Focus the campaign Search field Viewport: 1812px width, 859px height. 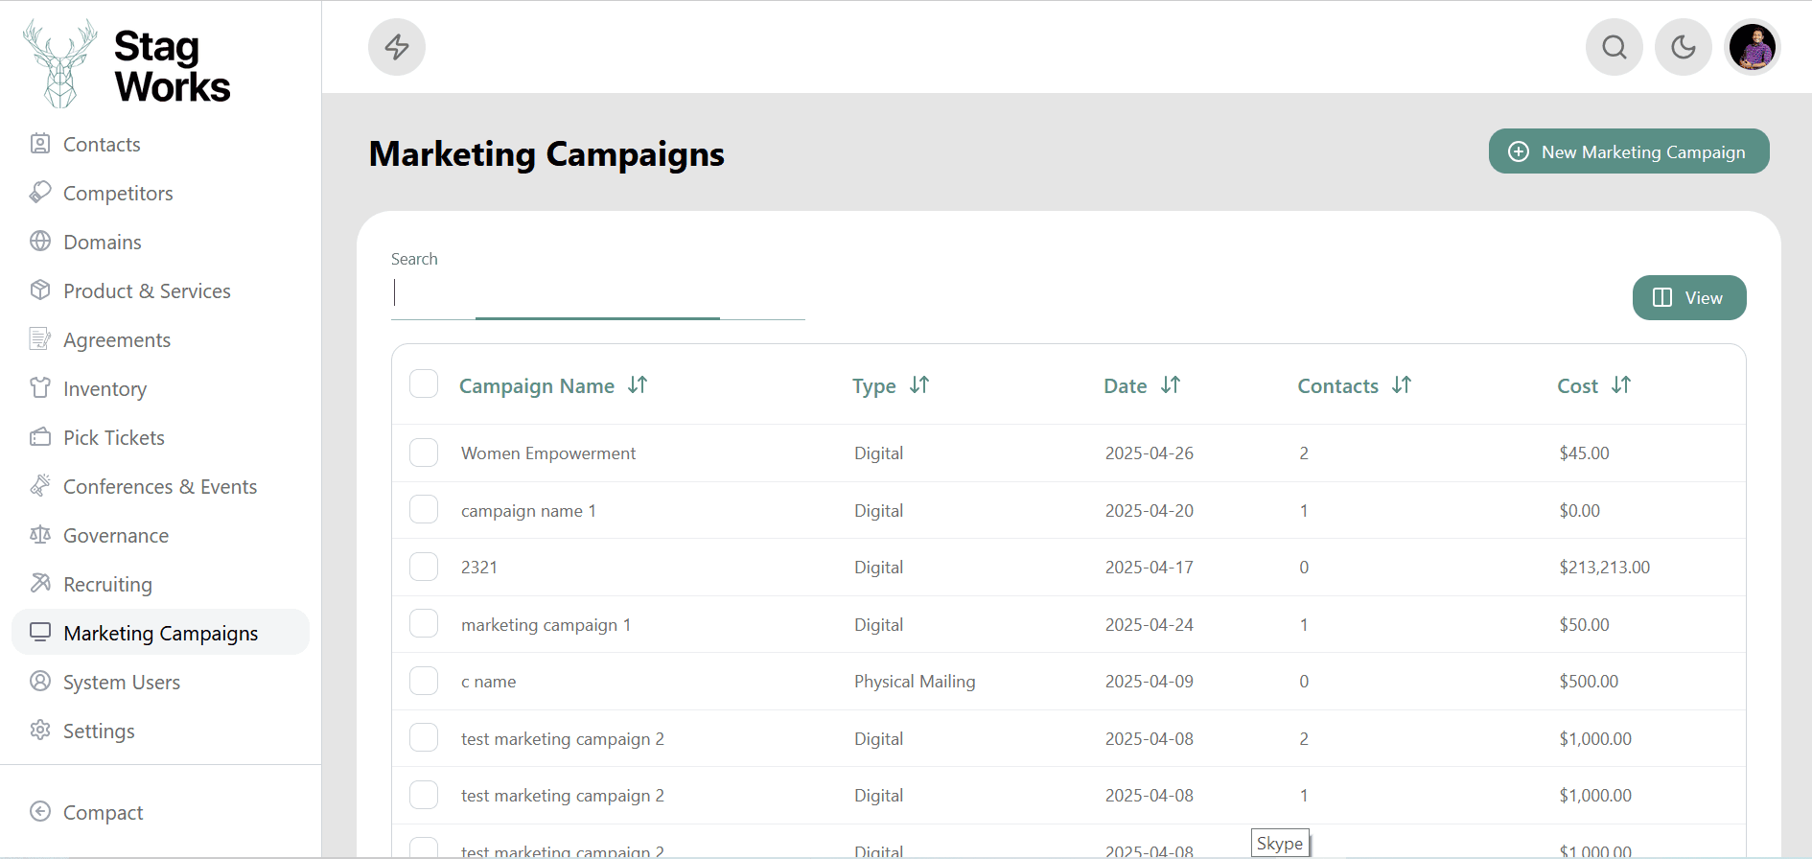[x=598, y=293]
